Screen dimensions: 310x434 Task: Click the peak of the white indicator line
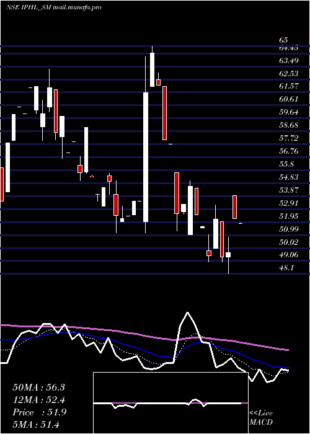[x=187, y=312]
